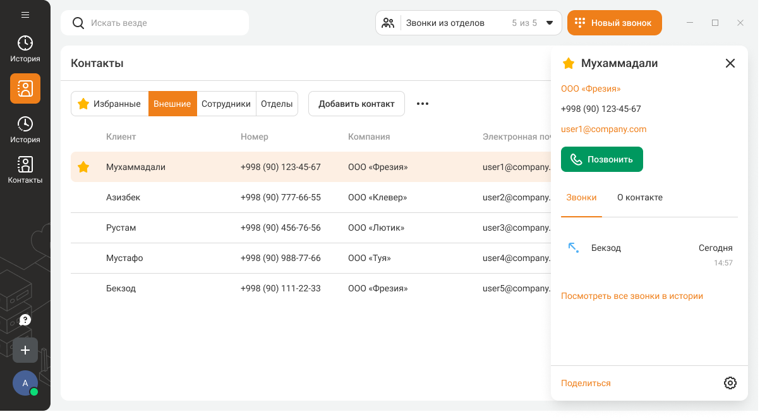This screenshot has width=760, height=419.
Task: Click the highlighted orange contacts icon in sidebar
Action: click(25, 88)
